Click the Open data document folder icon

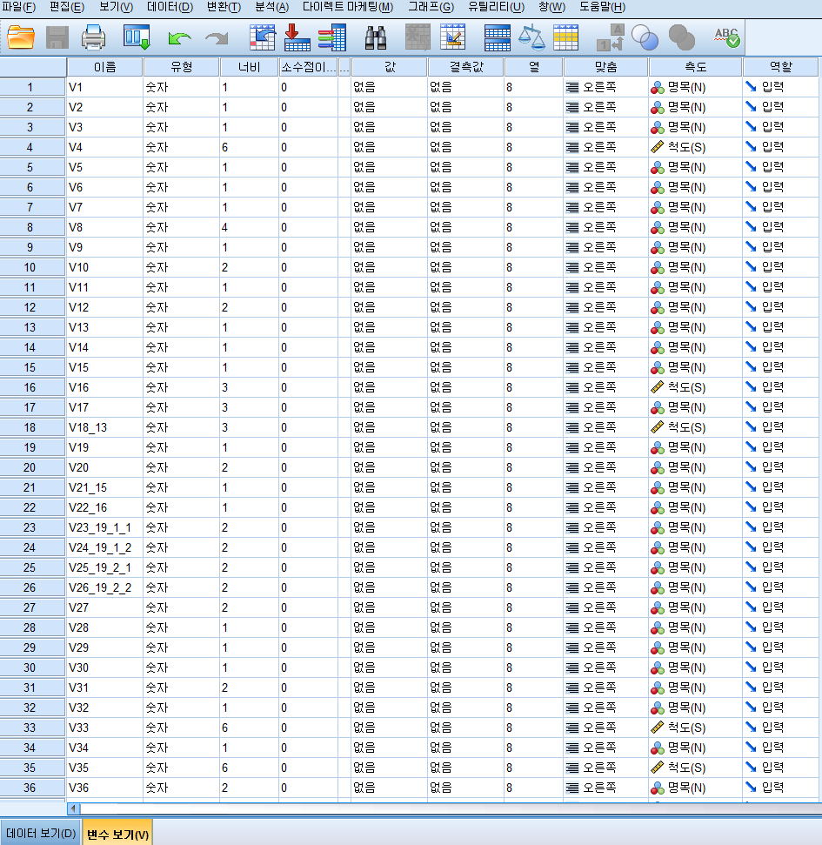point(21,37)
